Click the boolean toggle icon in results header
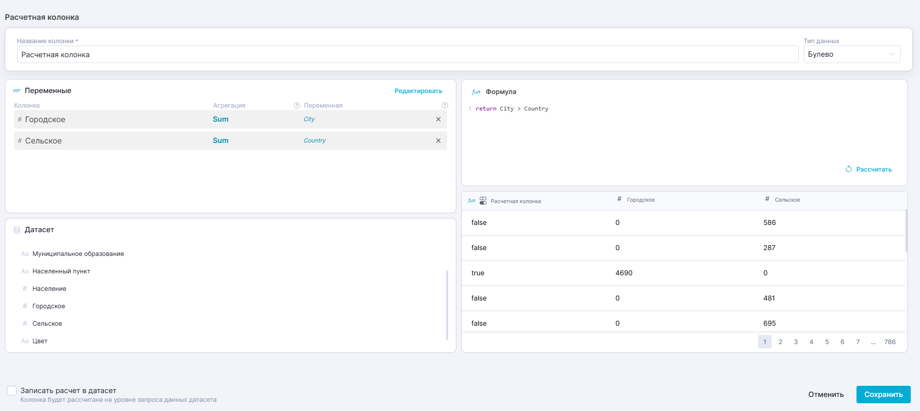The image size is (920, 411). pos(483,201)
